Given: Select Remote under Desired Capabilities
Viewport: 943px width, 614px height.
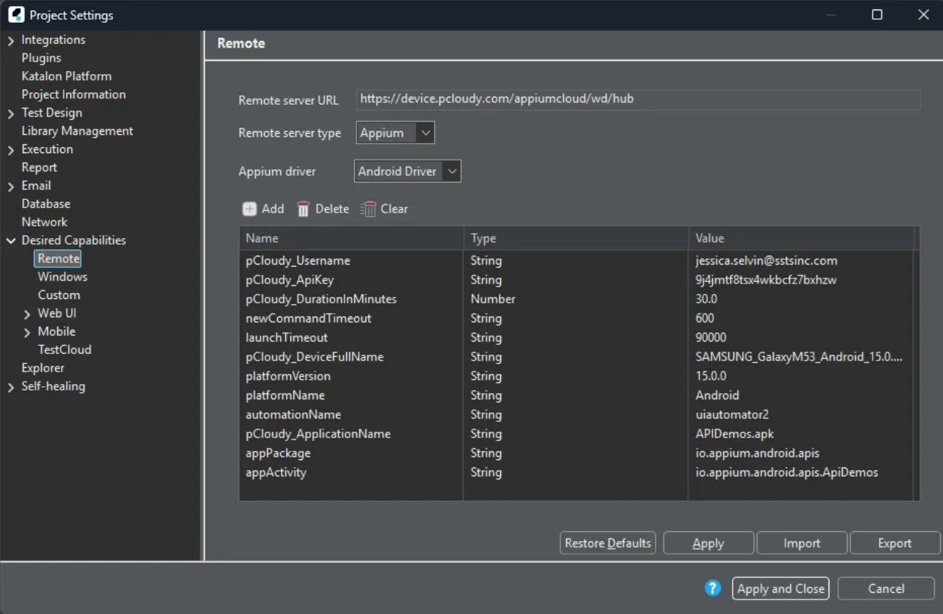Looking at the screenshot, I should click(59, 259).
